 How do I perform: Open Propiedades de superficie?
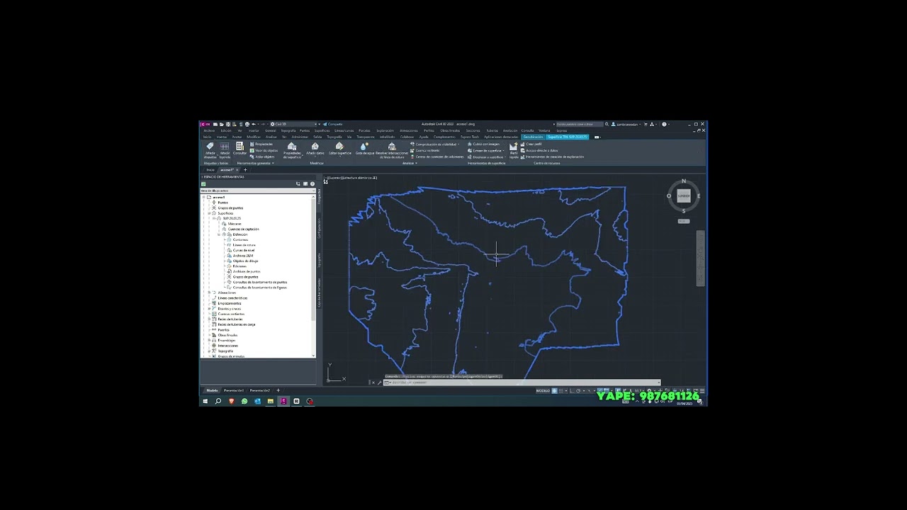point(292,149)
